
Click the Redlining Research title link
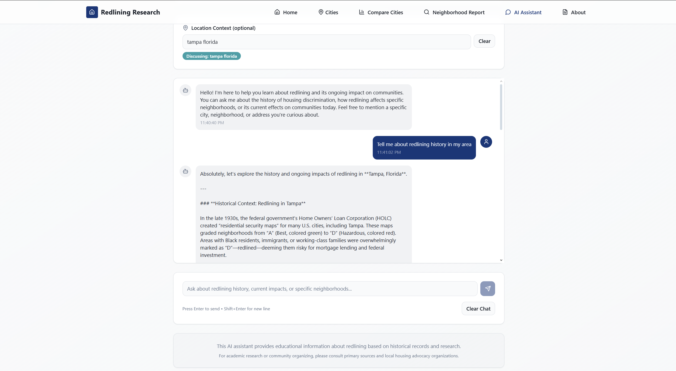(130, 12)
